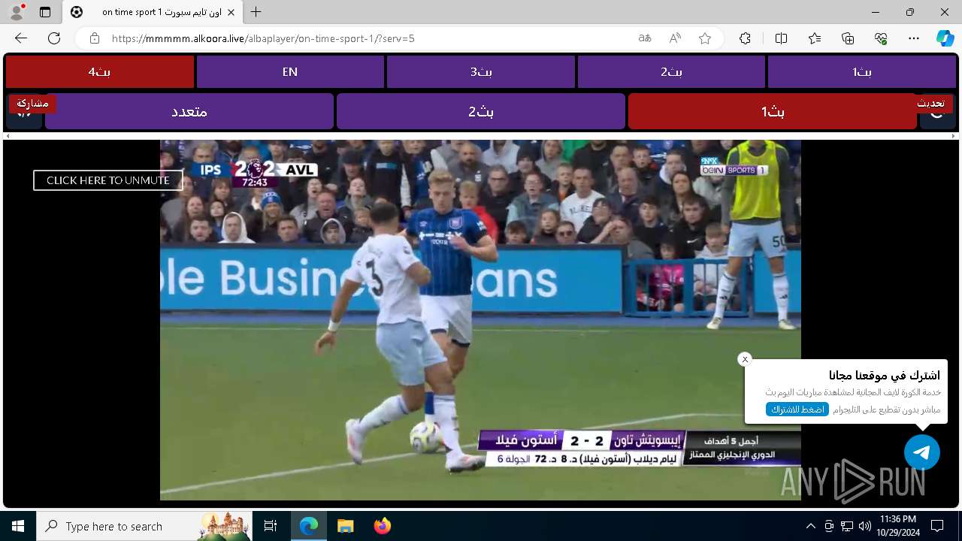Open Microsoft Edge from taskbar
The height and width of the screenshot is (541, 962).
tap(309, 526)
